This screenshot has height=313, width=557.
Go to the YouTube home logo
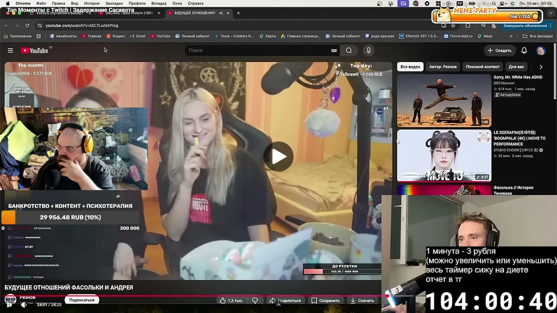[x=34, y=50]
